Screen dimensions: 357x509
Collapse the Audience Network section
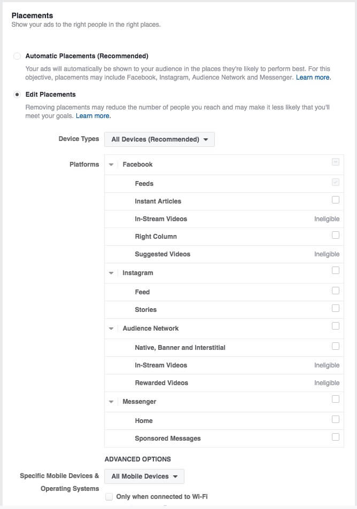(x=111, y=328)
